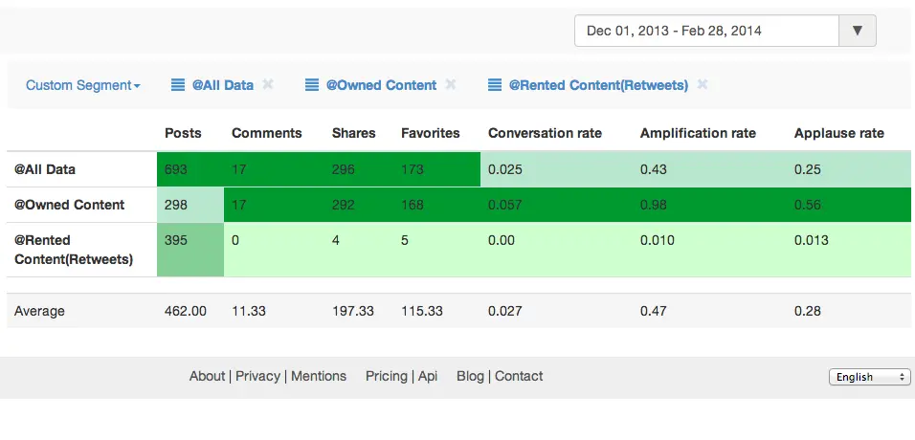Click the date range input field

[x=706, y=31]
